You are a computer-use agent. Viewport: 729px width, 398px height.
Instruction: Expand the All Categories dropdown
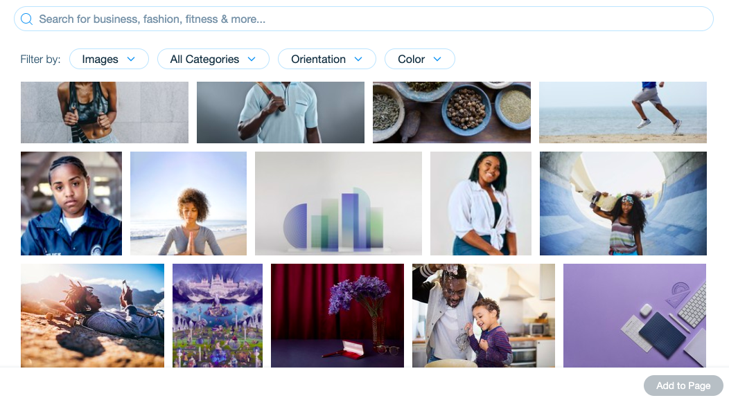(213, 59)
